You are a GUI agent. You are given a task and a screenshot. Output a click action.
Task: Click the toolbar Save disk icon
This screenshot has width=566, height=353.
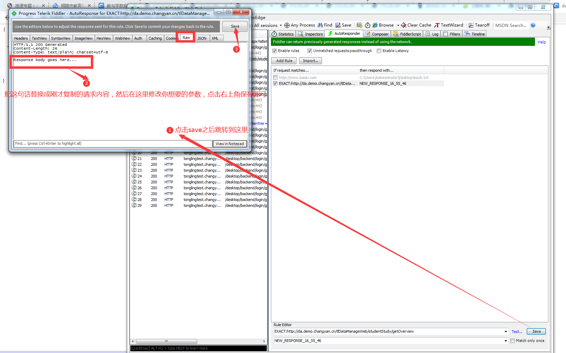(x=338, y=25)
